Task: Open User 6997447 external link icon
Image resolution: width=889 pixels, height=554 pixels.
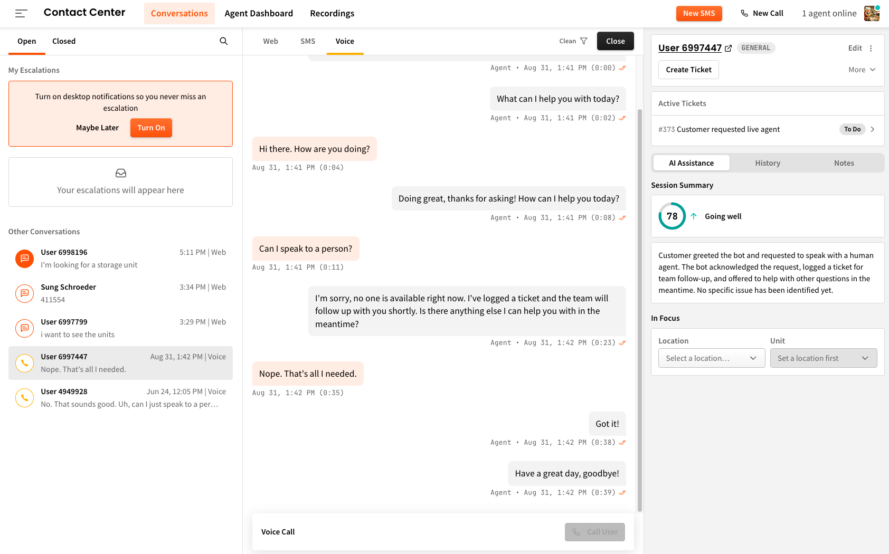Action: [x=729, y=48]
